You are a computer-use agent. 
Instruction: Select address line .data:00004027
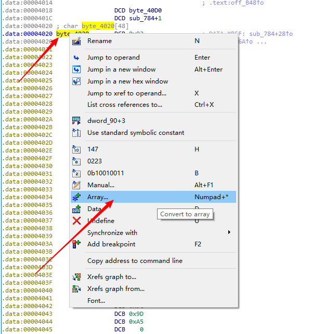point(28,96)
